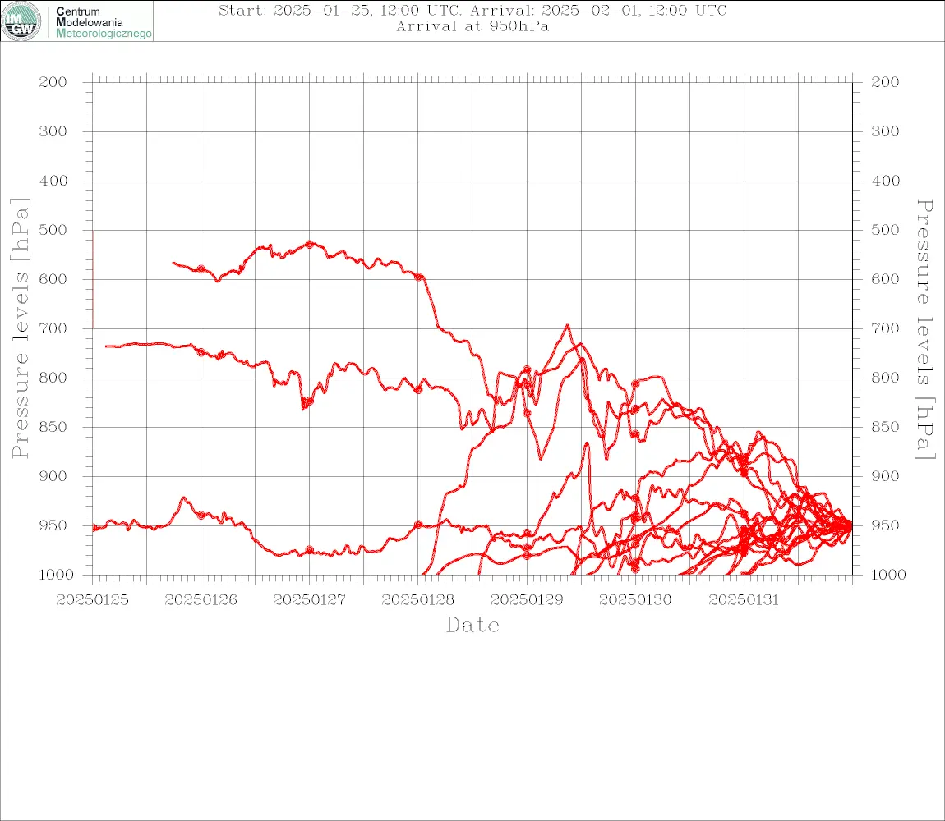Click the right y-axis 500 label
The height and width of the screenshot is (821, 945).
[x=885, y=230]
